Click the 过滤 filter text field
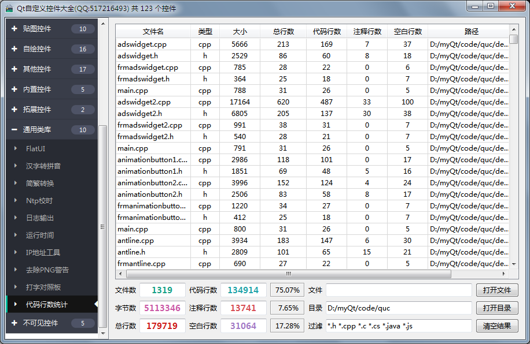 click(398, 326)
